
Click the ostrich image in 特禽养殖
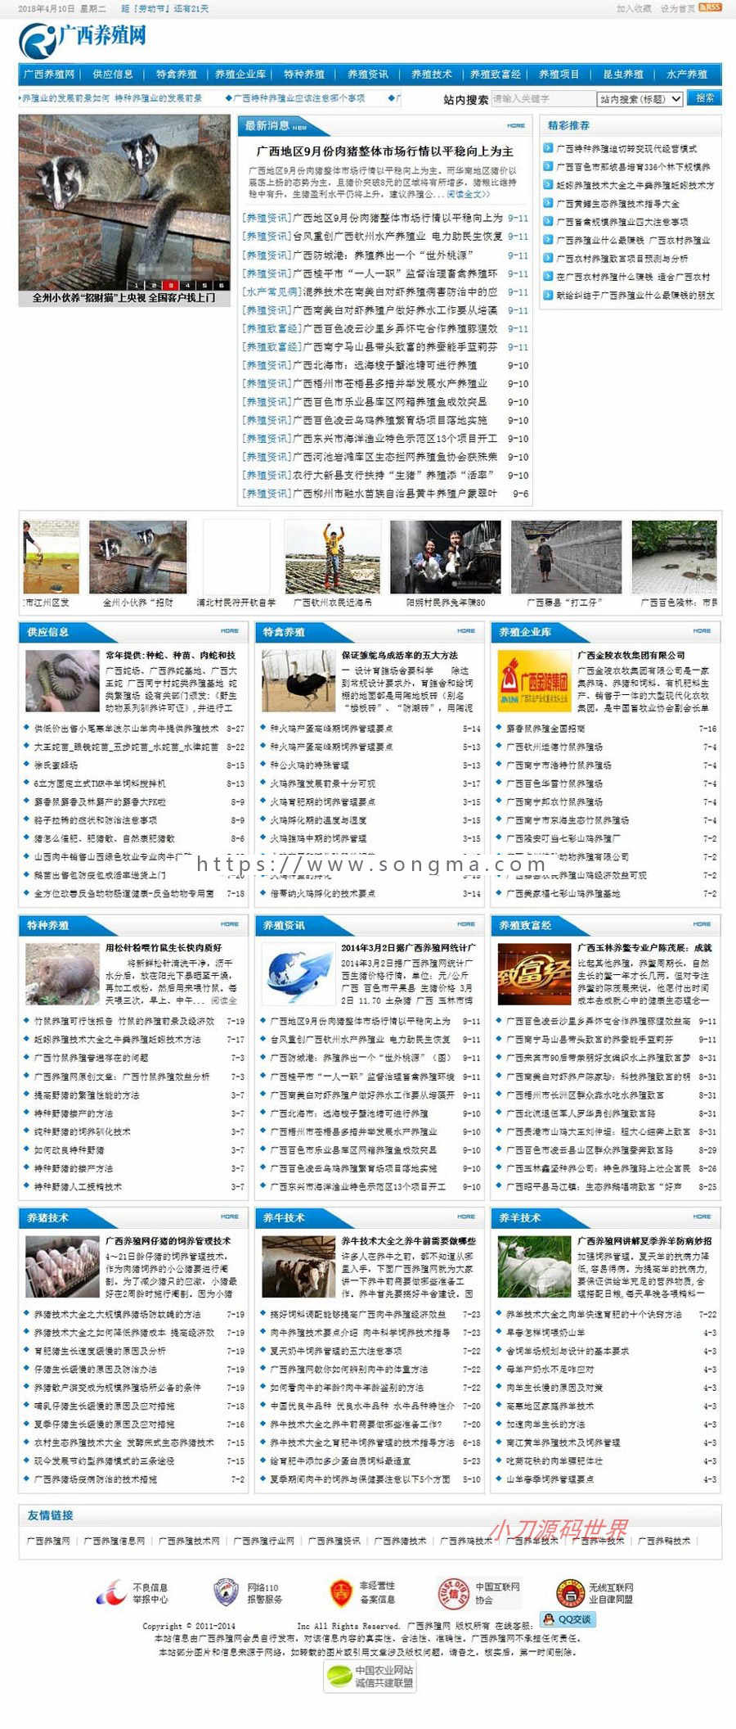coord(298,680)
